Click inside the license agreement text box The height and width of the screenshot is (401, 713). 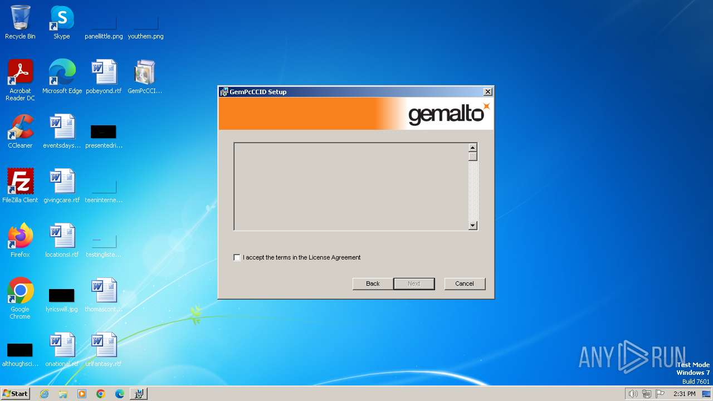coord(351,187)
